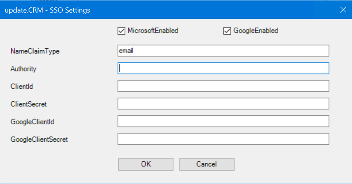The height and width of the screenshot is (184, 352).
Task: Click the NameClaimType label text
Action: (x=35, y=51)
